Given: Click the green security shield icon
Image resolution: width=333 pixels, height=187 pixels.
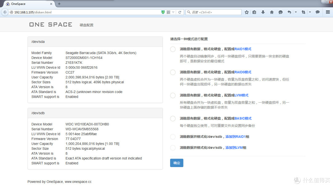Looking at the screenshot, I should [x=163, y=12].
